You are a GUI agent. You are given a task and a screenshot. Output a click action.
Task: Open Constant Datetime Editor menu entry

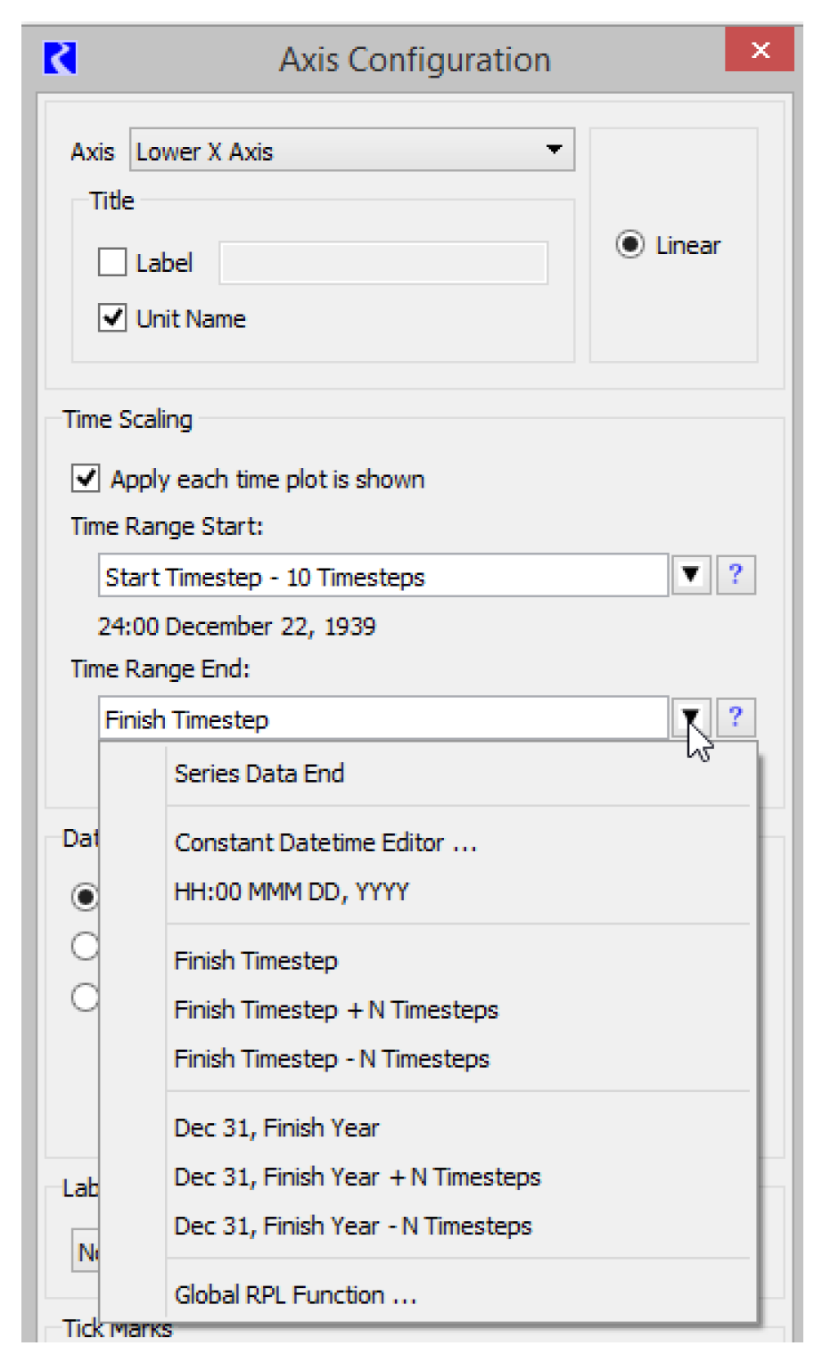(x=325, y=843)
